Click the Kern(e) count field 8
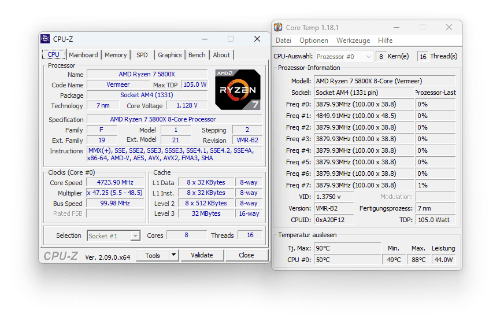This screenshot has width=504, height=317. [x=381, y=57]
